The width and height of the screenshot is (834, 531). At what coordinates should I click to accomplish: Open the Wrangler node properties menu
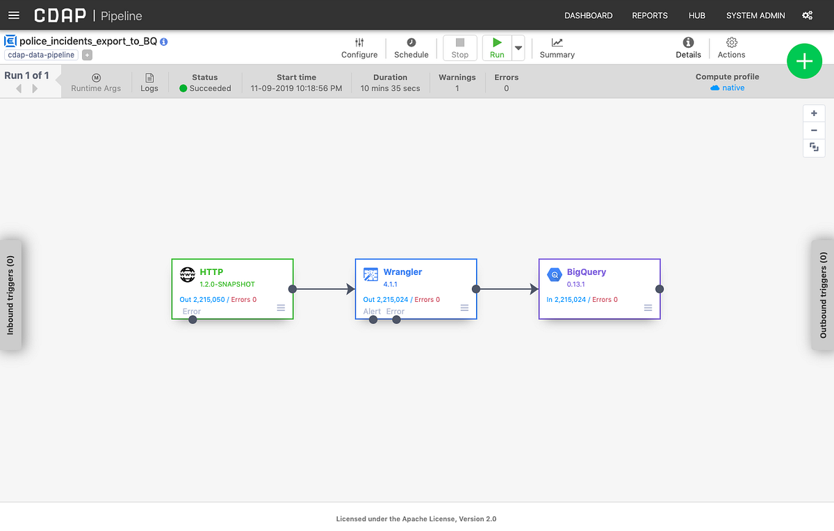[464, 307]
